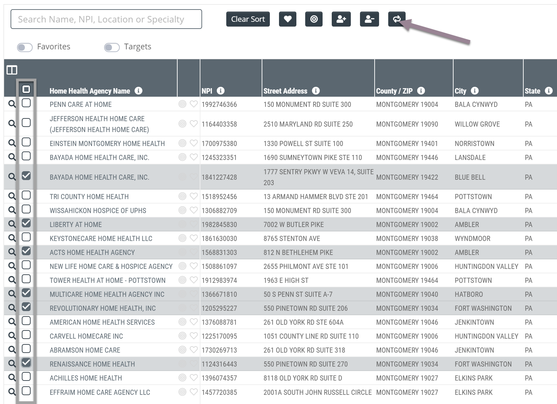Screen dimensions: 557x404
Task: Show info icon for Street Address column
Action: tap(316, 91)
